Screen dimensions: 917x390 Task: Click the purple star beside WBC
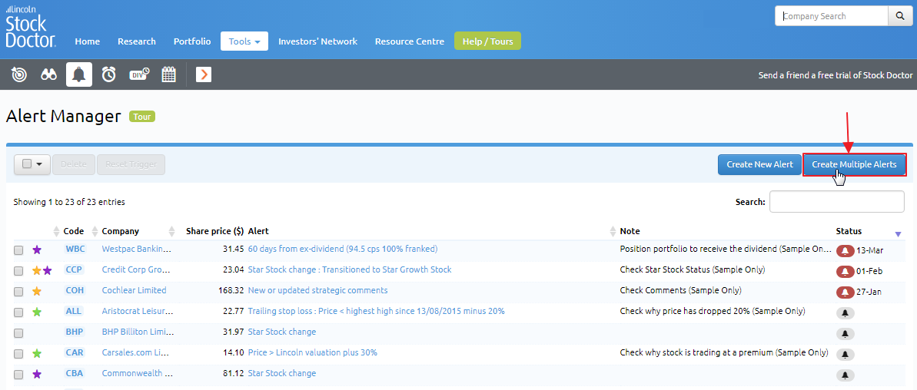(x=37, y=250)
